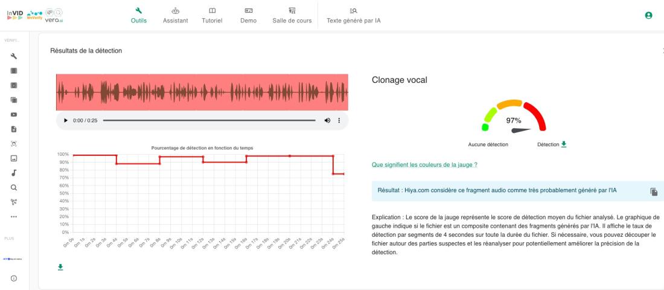Click the audio player seek bar
Viewport: 664px width, 290px height.
209,120
